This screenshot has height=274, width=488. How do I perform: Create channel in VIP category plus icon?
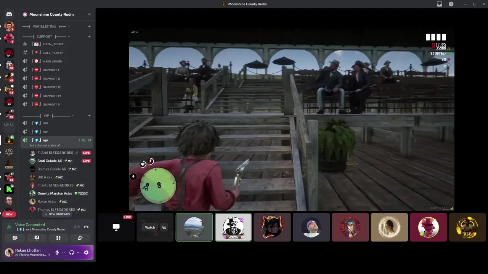(x=89, y=116)
